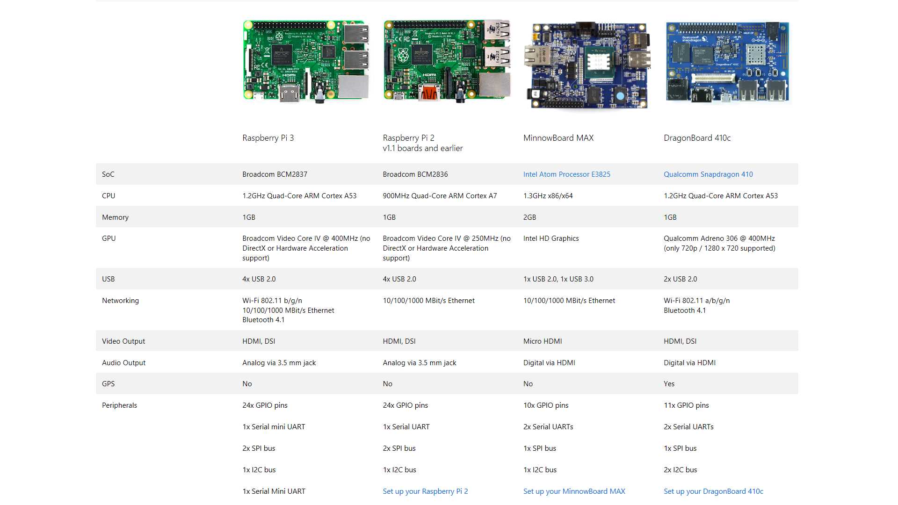Click the 1x Serial UART text under Raspberry Pi 2
Screen dimensions: 898x505
pyautogui.click(x=406, y=427)
